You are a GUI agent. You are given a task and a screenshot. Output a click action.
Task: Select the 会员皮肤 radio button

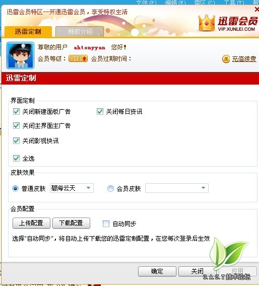[110, 188]
